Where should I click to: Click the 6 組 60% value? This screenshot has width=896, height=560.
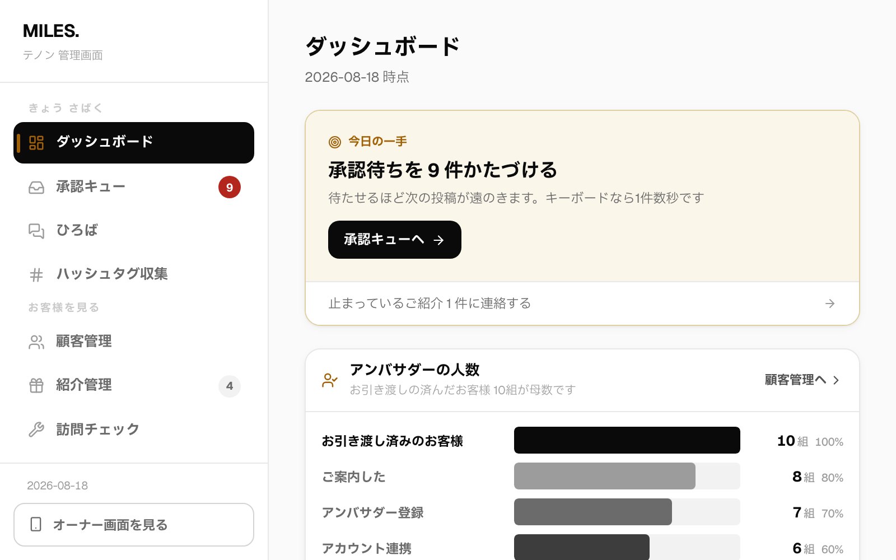[818, 549]
